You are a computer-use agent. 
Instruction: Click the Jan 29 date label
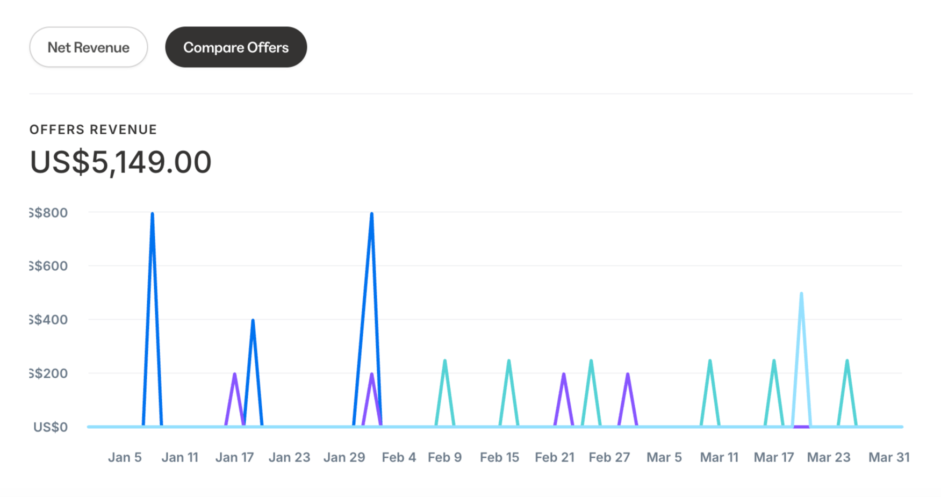[x=344, y=457]
